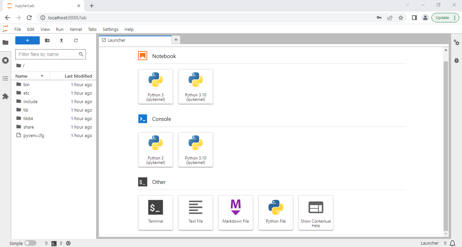Bookmark page with star icon

[x=401, y=18]
